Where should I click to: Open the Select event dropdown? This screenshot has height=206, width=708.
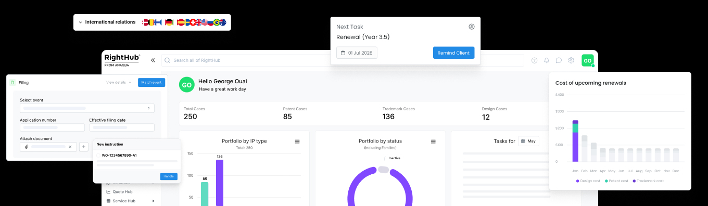tap(87, 108)
